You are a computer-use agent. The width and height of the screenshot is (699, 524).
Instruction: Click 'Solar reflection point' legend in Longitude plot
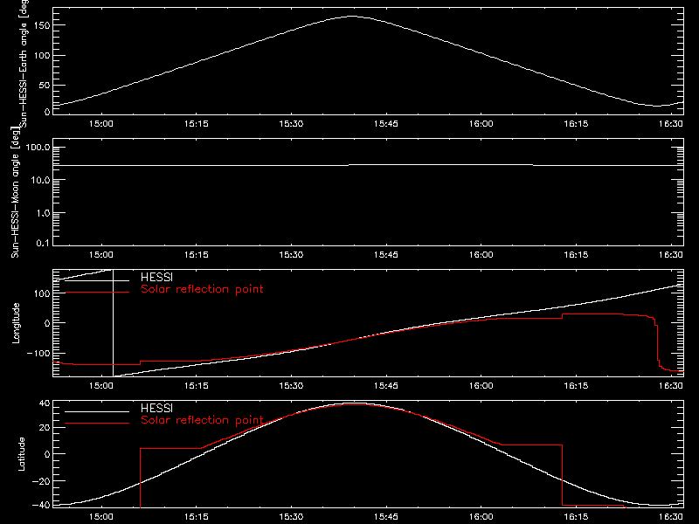point(202,289)
